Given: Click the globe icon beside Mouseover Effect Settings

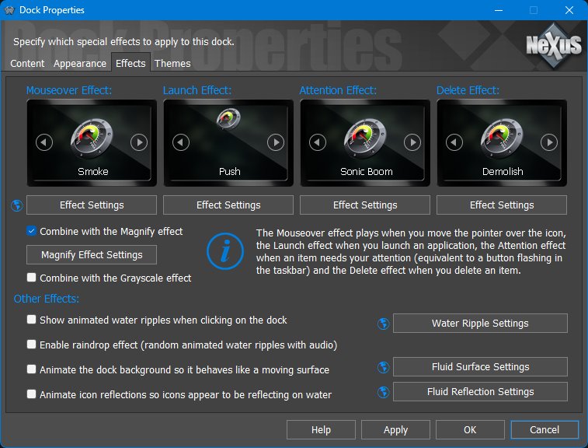Looking at the screenshot, I should 17,205.
